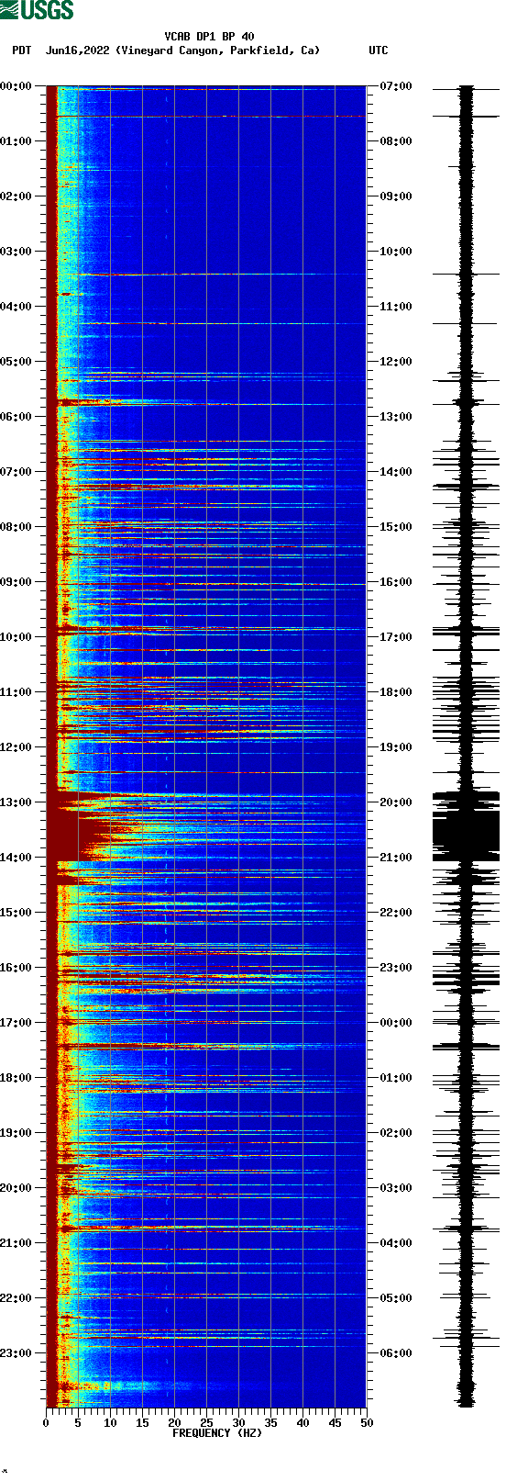Click the 03:00 label on the PDT axis
506x1481 pixels.
16,252
